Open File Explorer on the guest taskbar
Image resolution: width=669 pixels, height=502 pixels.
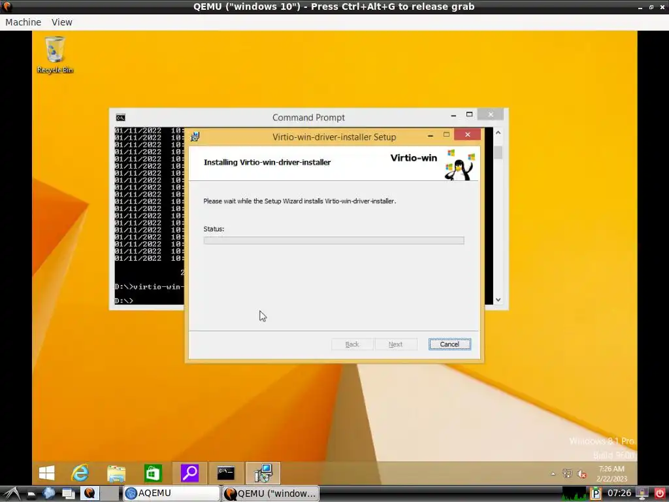click(x=116, y=473)
